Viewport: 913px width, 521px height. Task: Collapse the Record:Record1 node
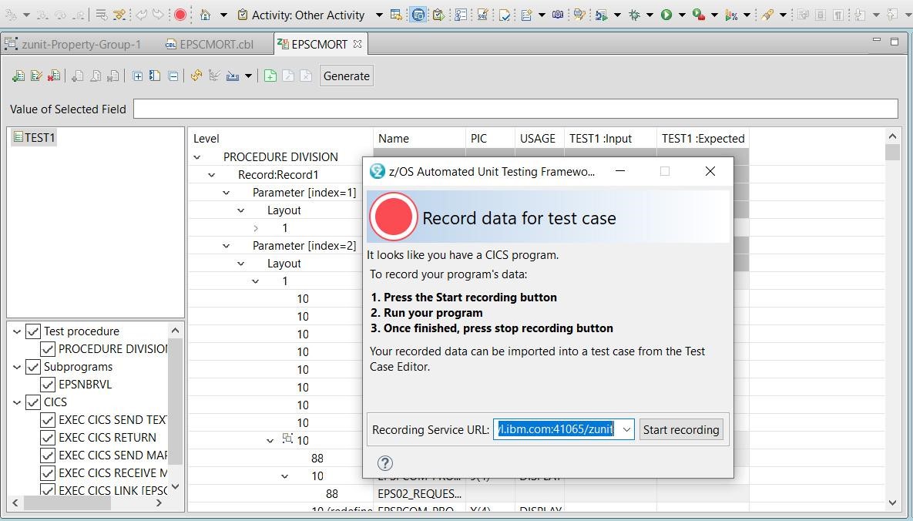pyautogui.click(x=212, y=175)
